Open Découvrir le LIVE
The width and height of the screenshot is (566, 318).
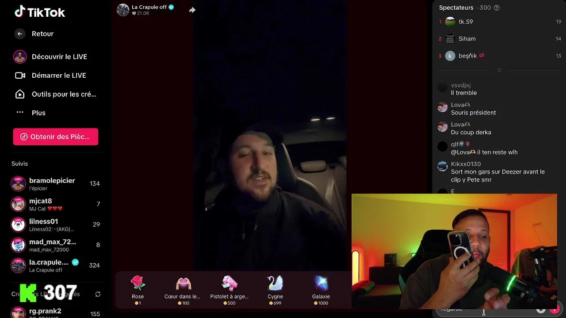coord(56,57)
